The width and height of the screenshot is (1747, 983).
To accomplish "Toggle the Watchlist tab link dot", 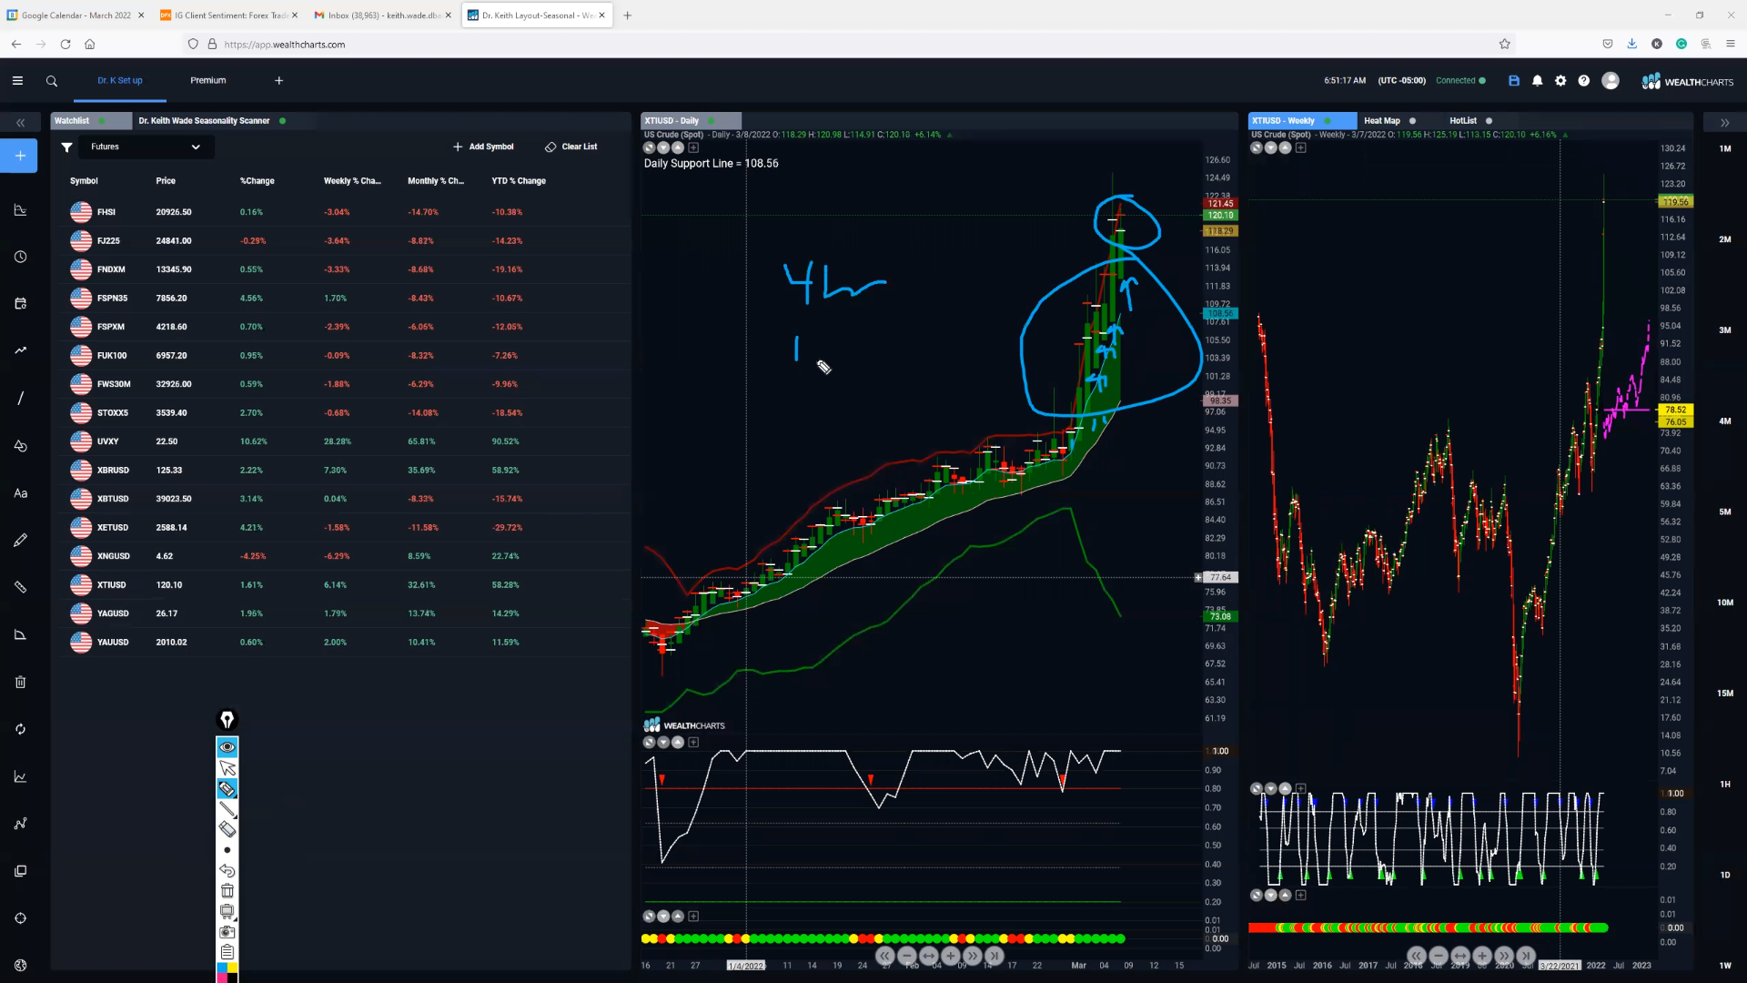I will coord(102,121).
